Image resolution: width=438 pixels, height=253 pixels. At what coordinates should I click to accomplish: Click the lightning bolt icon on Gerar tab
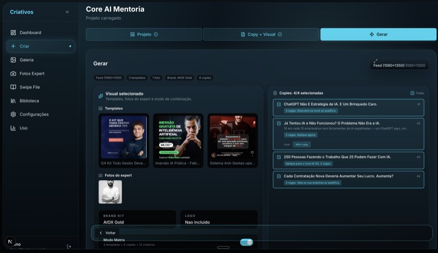[372, 34]
